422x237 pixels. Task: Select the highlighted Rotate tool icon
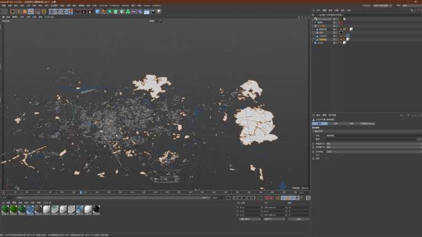click(31, 12)
